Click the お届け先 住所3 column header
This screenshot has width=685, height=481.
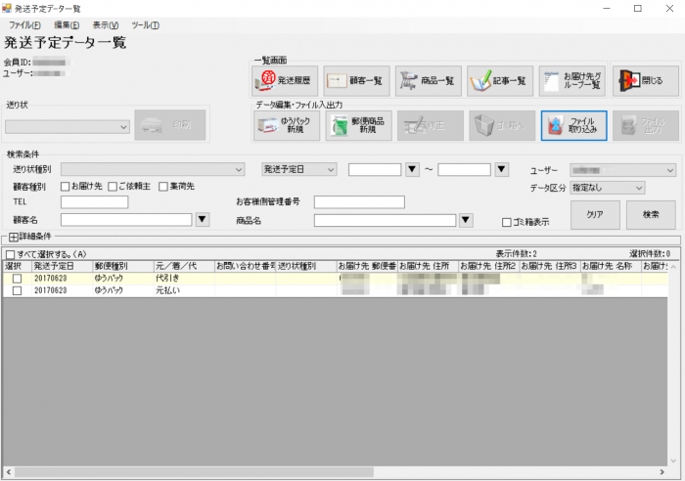tap(550, 266)
